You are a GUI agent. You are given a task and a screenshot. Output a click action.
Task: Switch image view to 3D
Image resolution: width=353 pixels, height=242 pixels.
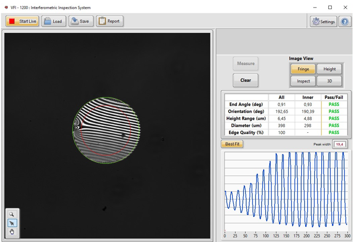click(329, 81)
